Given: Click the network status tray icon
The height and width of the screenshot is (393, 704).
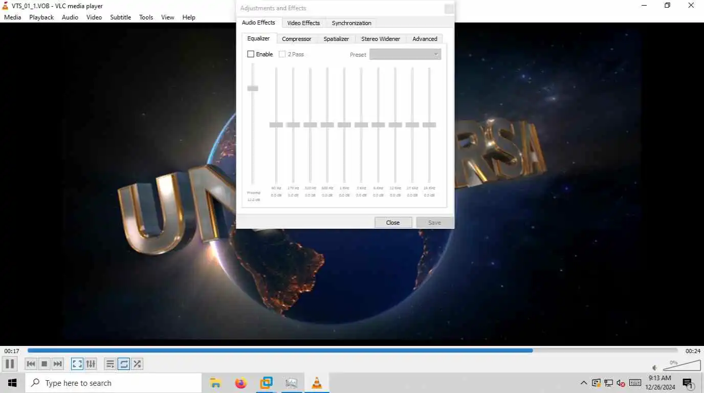Looking at the screenshot, I should 609,383.
